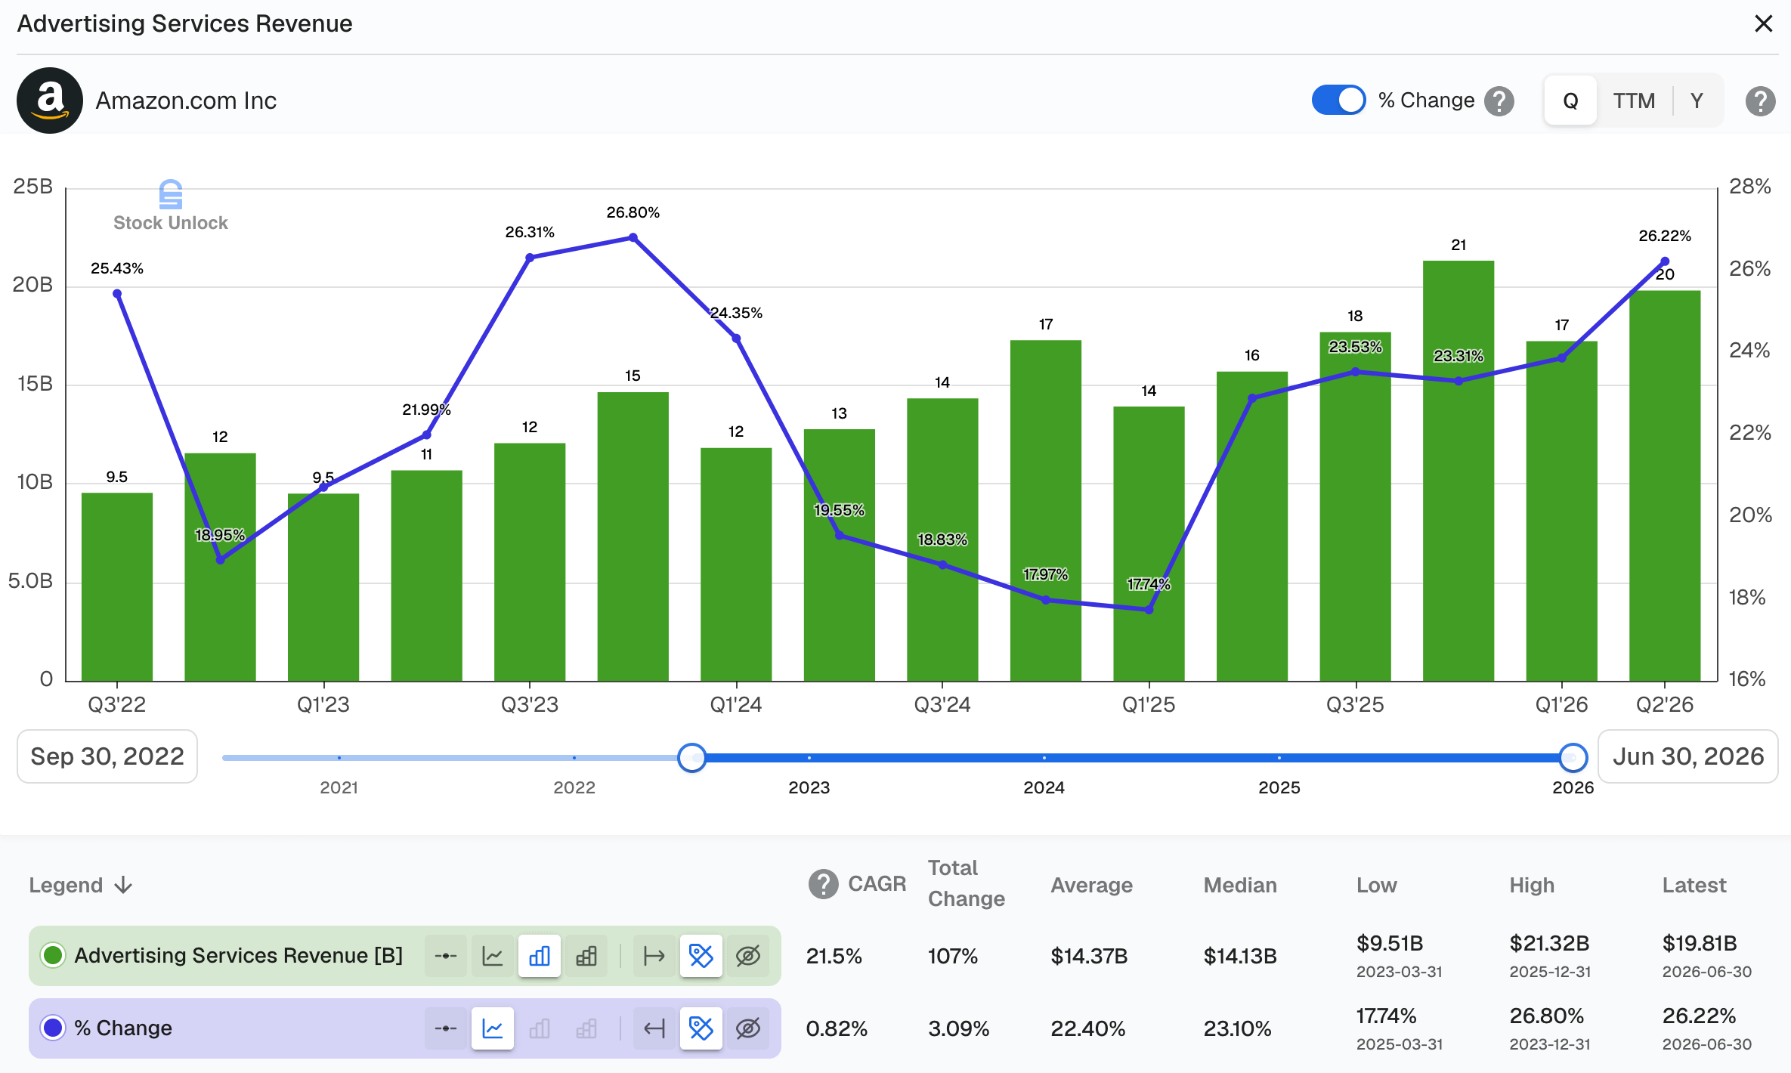Click the 2021 mark under the slider
Viewport: 1791px width, 1073px height.
pyautogui.click(x=339, y=787)
